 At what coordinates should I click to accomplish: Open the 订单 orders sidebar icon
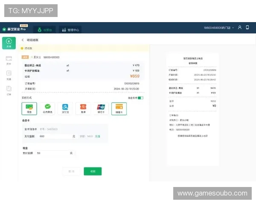click(x=9, y=91)
